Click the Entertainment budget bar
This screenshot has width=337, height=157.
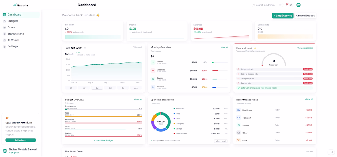pyautogui.click(x=104, y=110)
